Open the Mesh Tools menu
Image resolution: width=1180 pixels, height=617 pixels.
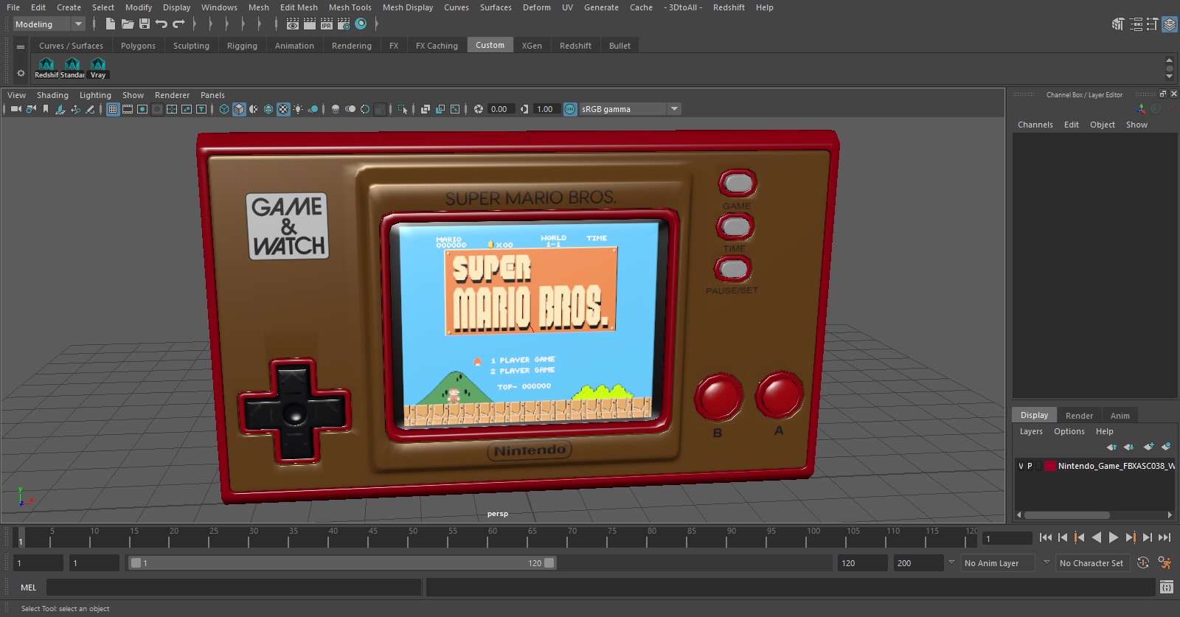coord(350,7)
